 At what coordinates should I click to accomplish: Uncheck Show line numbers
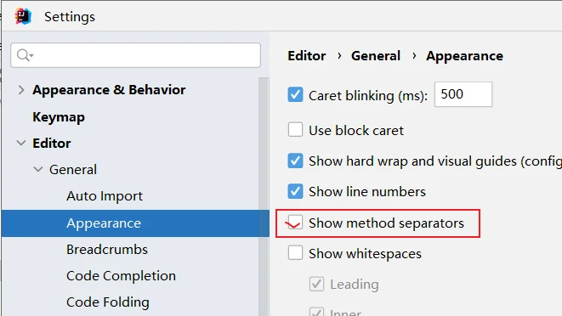point(295,191)
